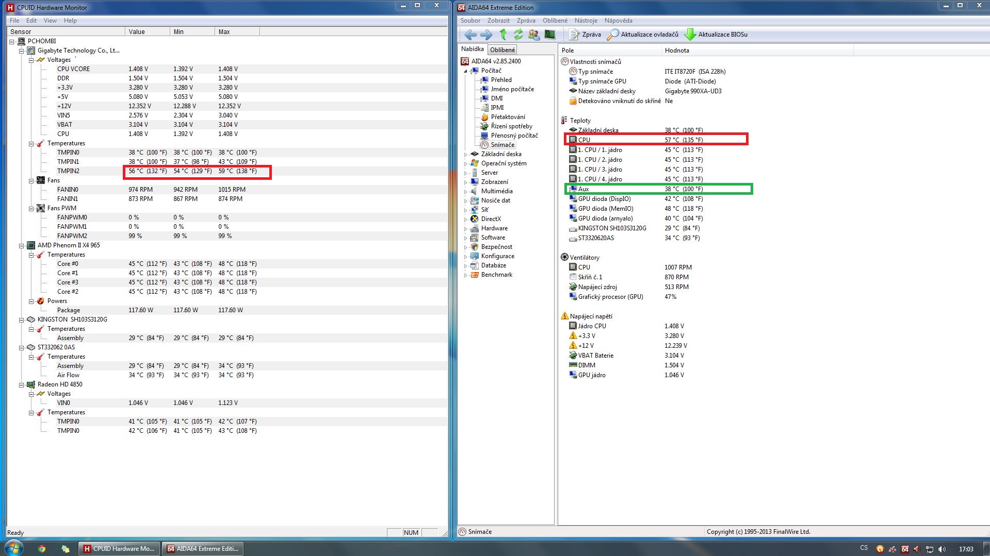Open the Windows Start menu
The image size is (990, 556).
[14, 548]
